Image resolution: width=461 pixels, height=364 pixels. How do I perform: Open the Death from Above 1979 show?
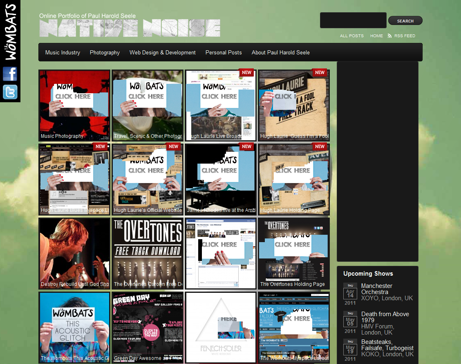pyautogui.click(x=385, y=317)
